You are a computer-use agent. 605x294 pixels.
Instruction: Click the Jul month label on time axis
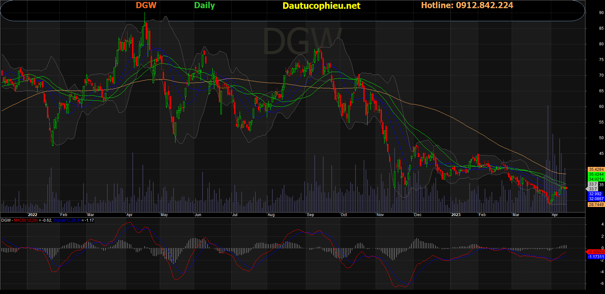click(234, 215)
